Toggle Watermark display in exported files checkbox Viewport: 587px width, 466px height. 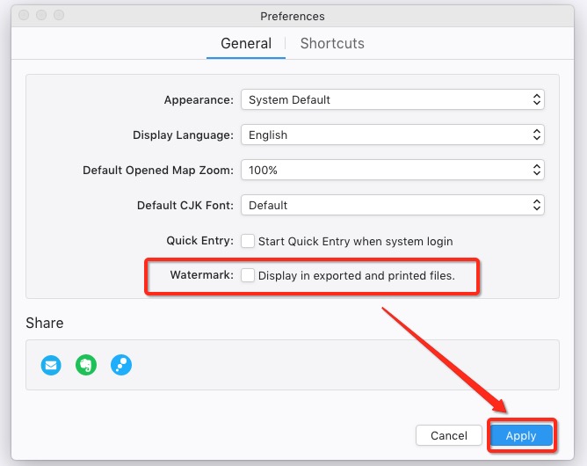coord(248,275)
